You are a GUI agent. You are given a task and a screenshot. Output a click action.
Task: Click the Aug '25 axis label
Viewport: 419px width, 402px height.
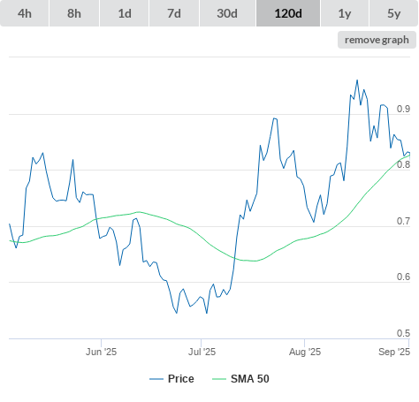click(x=305, y=352)
